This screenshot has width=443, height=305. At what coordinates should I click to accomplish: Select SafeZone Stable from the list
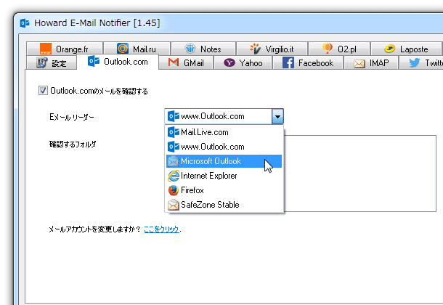[x=224, y=205]
